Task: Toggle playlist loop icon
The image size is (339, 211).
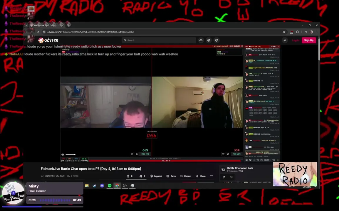Action: coord(224,177)
